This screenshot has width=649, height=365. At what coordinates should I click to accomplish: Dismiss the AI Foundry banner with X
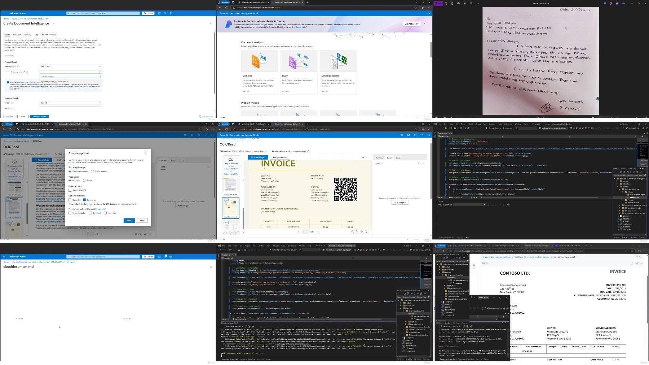pyautogui.click(x=425, y=23)
